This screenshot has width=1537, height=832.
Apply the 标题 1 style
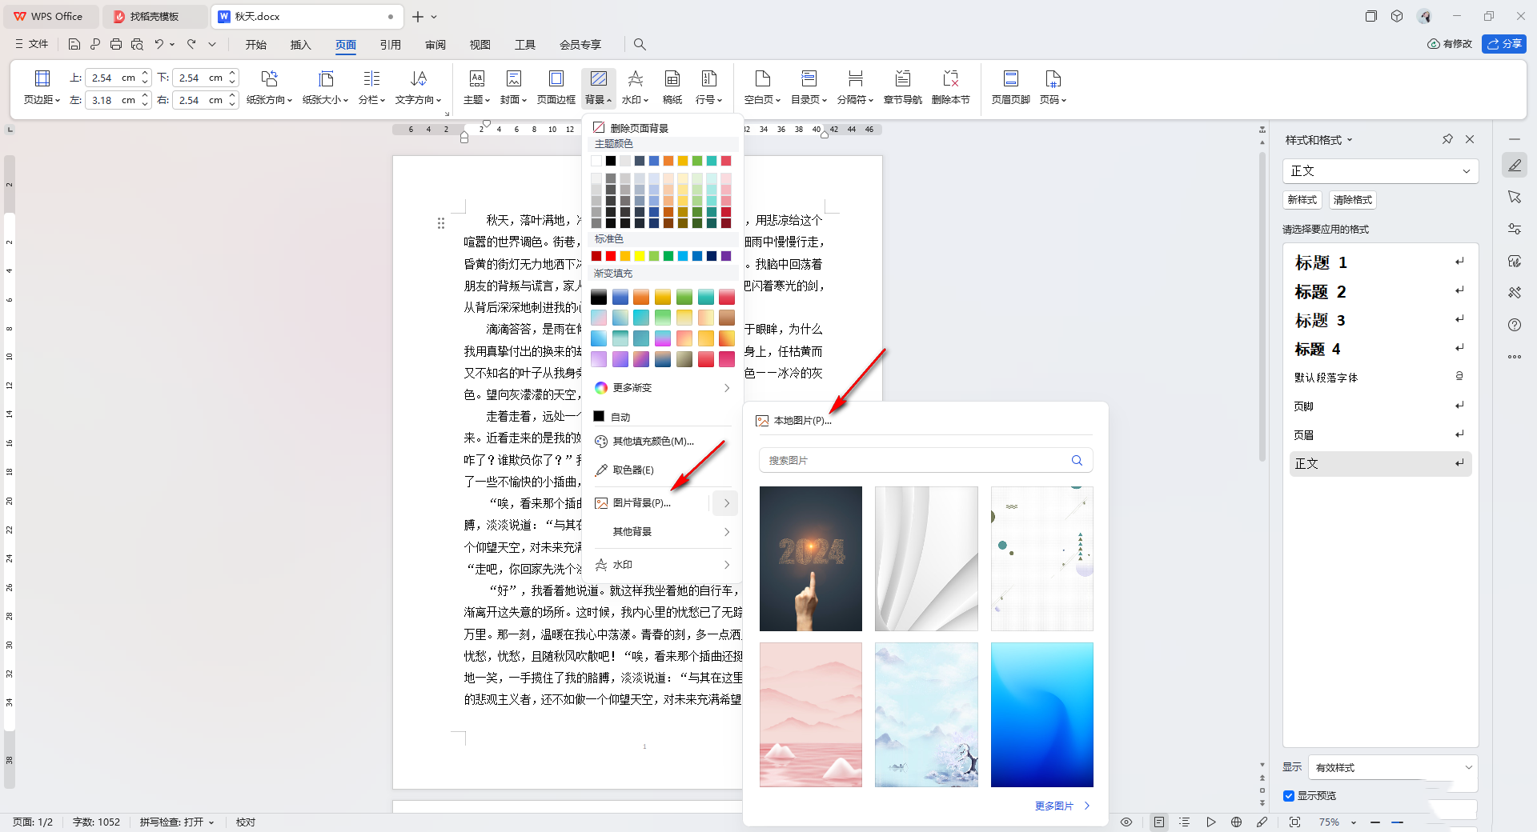1380,262
